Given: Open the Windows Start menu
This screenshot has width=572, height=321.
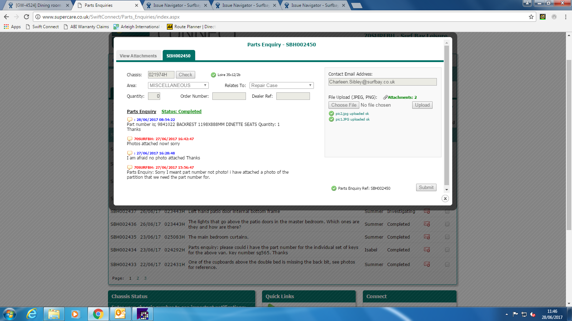Looking at the screenshot, I should (10, 314).
